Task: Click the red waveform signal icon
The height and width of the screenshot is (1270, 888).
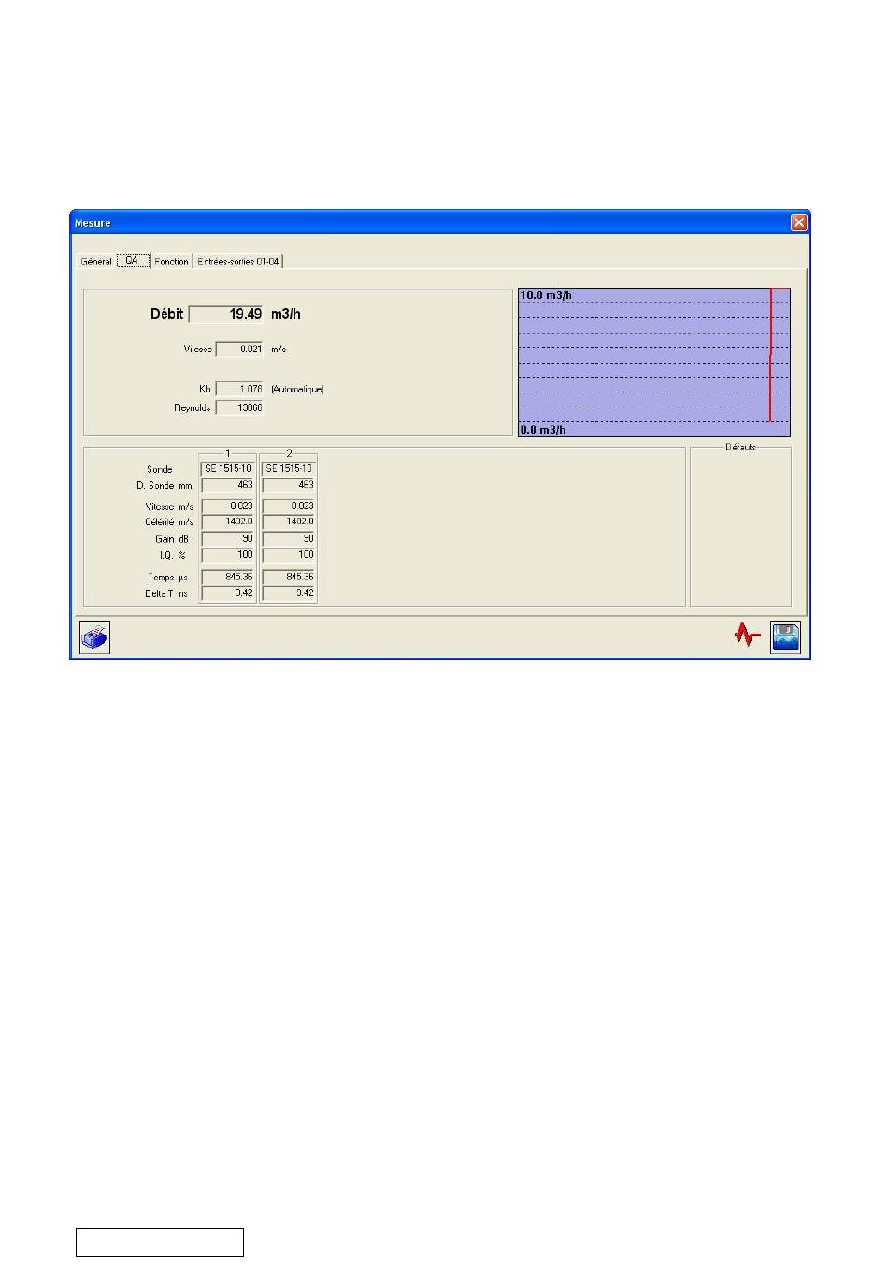Action: (747, 636)
